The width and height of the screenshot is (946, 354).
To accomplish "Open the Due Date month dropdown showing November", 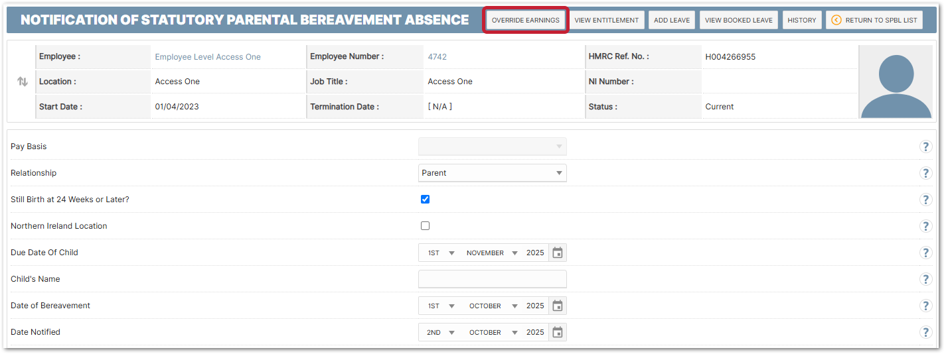I will (491, 253).
